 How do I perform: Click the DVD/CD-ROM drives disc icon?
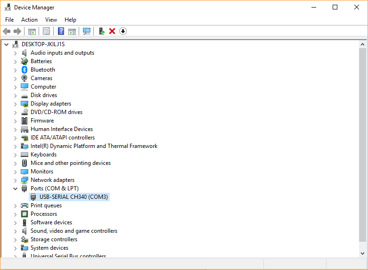click(25, 112)
